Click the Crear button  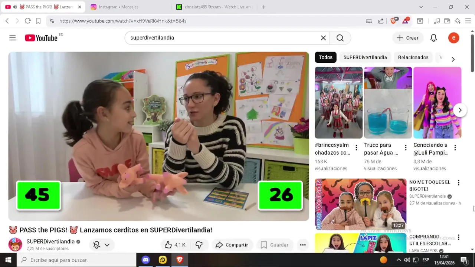[x=407, y=38]
